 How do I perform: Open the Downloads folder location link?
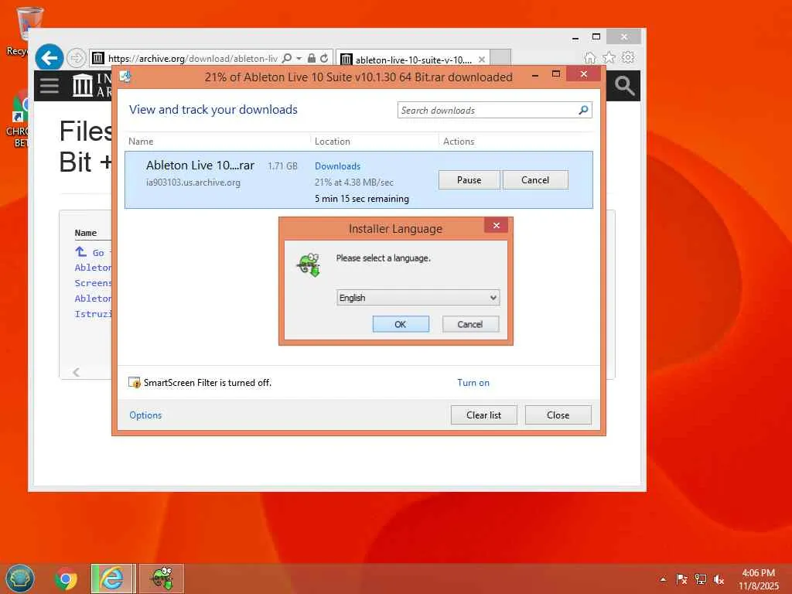[337, 166]
